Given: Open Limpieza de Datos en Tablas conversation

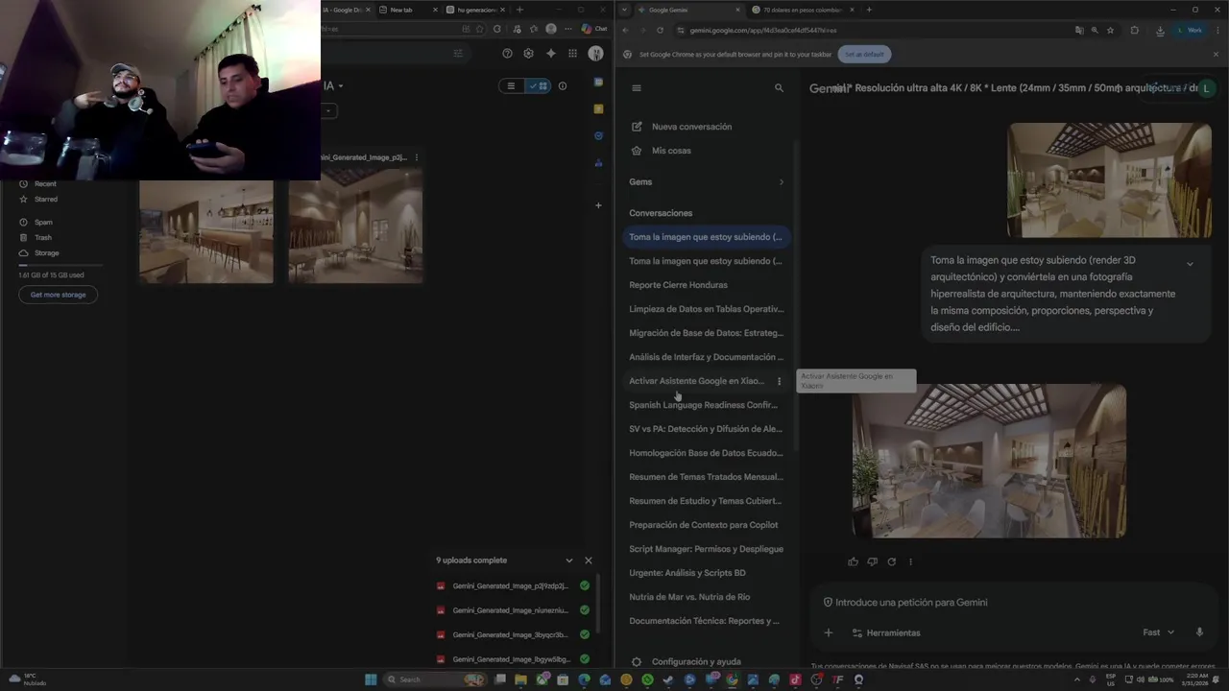Looking at the screenshot, I should 707,309.
